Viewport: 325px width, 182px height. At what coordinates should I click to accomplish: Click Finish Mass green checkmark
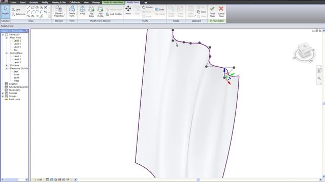coord(212,12)
